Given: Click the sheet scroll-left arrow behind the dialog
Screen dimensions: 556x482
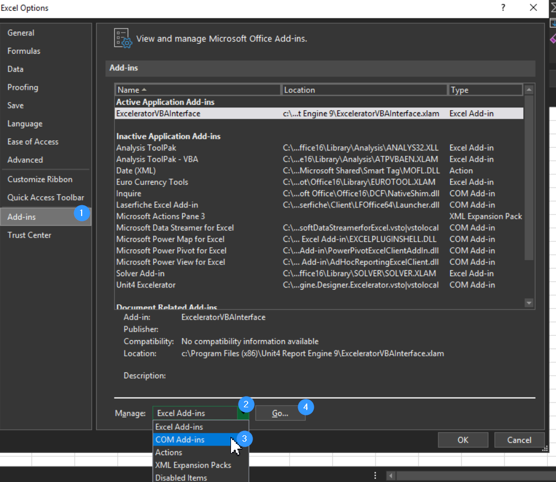Looking at the screenshot, I should [391, 476].
